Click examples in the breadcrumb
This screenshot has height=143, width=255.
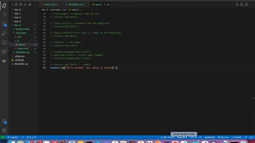[56, 10]
